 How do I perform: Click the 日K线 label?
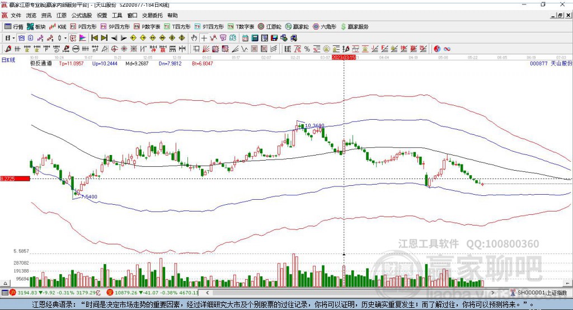[8, 60]
